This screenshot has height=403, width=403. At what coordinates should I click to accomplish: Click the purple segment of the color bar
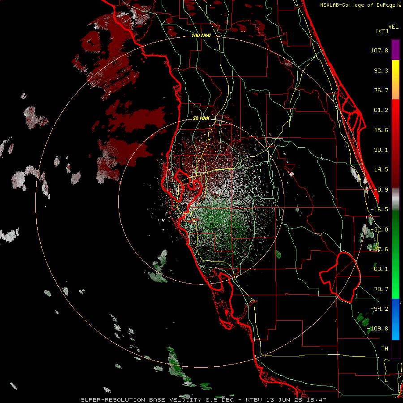395,50
